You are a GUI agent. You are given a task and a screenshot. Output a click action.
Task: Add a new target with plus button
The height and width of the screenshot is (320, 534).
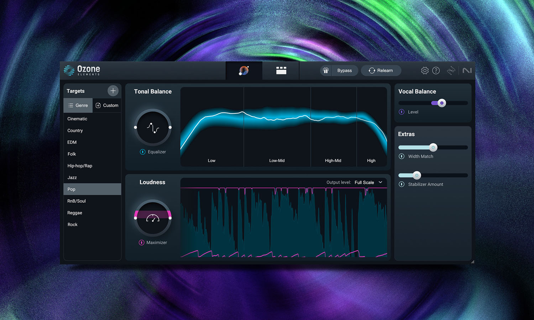113,91
